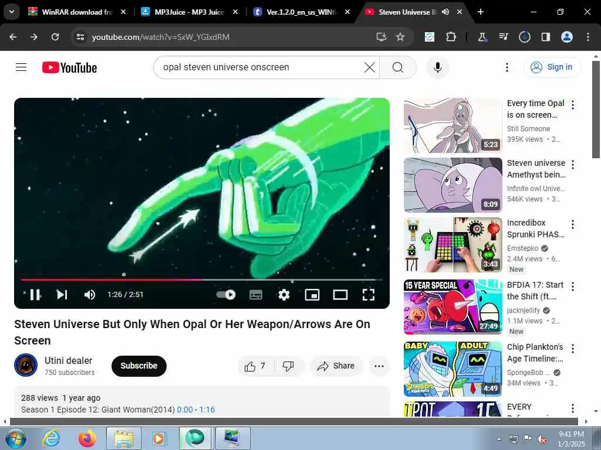601x450 pixels.
Task: Open the Windows Start menu
Action: click(15, 438)
